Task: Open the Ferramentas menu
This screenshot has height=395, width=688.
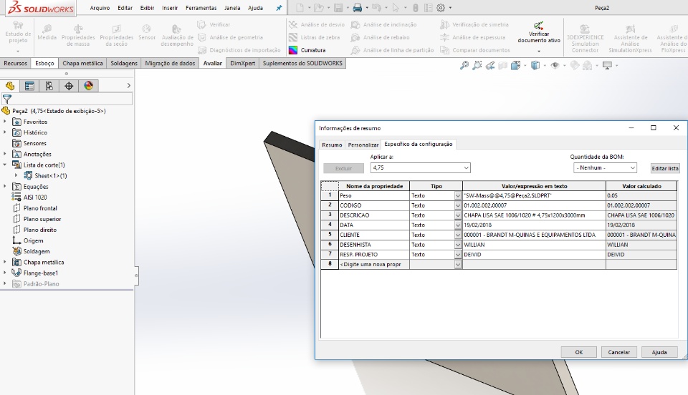Action: (x=201, y=8)
